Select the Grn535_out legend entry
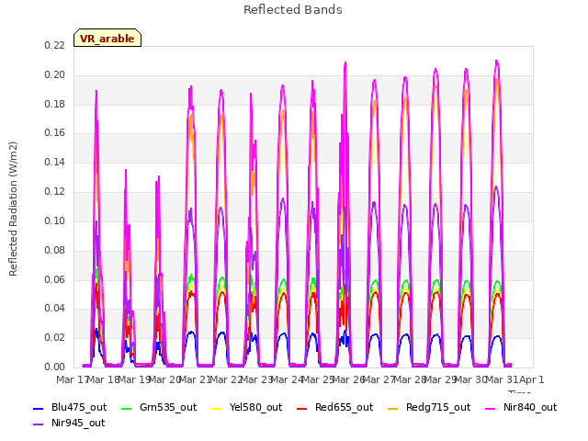The image size is (588, 441). (x=159, y=407)
